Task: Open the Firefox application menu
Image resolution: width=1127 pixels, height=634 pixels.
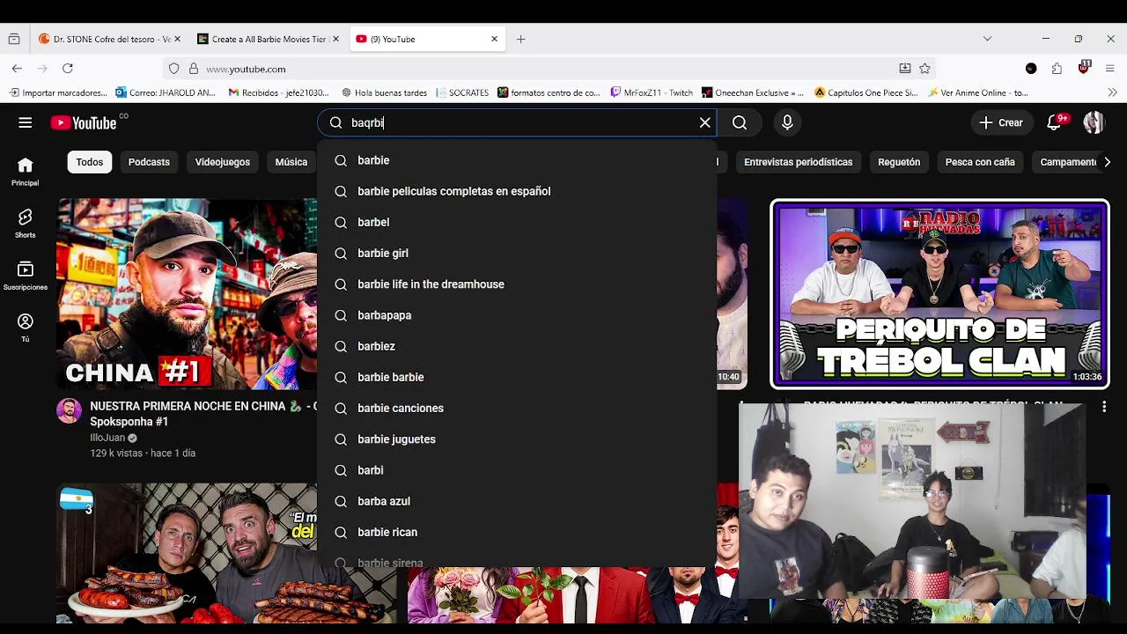Action: coord(1109,69)
